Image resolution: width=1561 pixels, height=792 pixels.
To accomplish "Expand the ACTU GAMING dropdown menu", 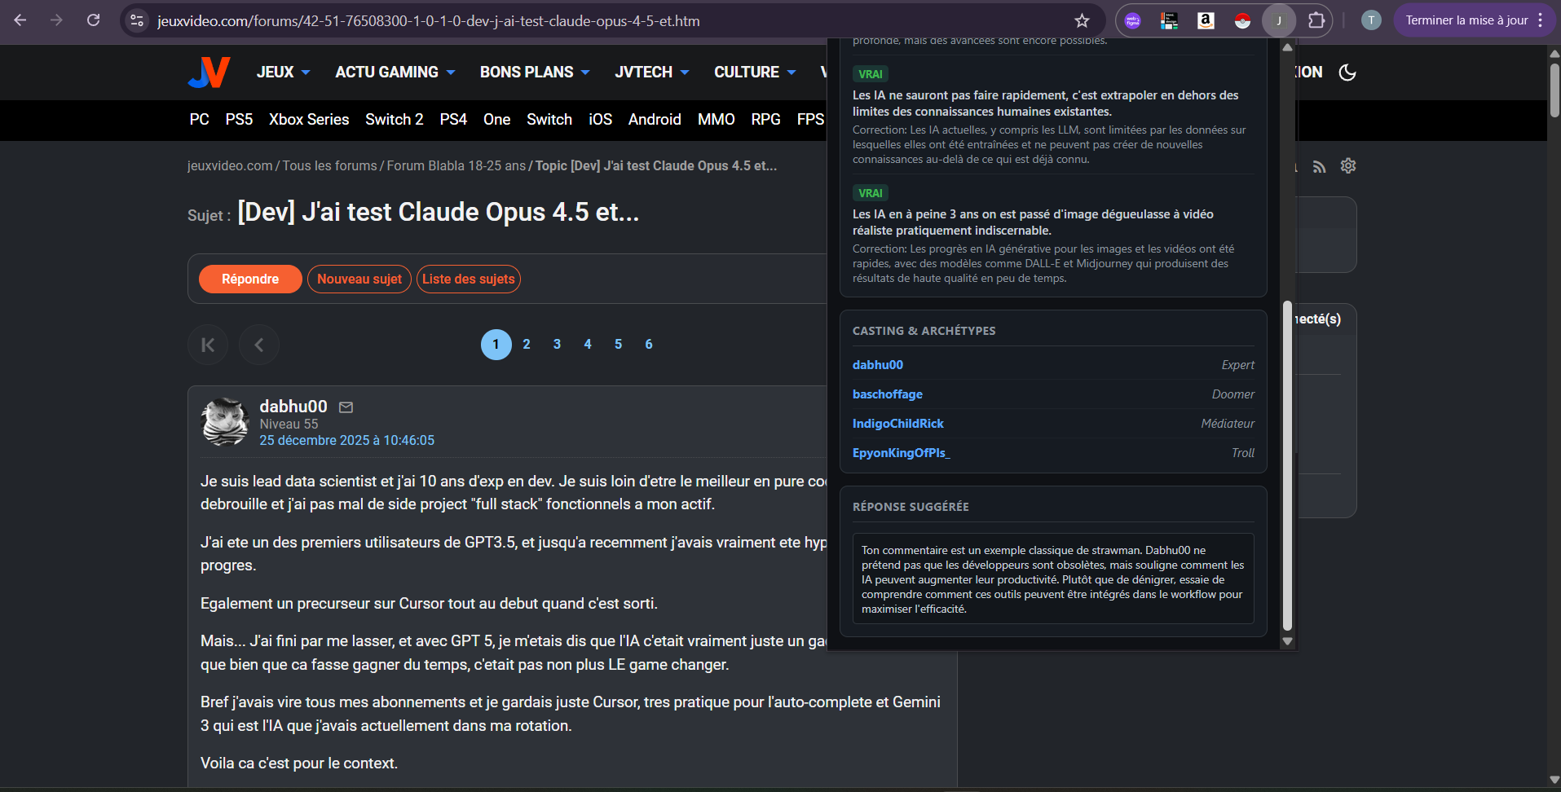I will tap(395, 73).
